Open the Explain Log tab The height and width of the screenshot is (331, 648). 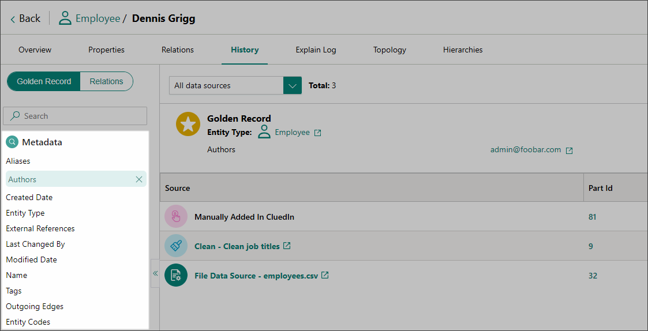coord(316,50)
